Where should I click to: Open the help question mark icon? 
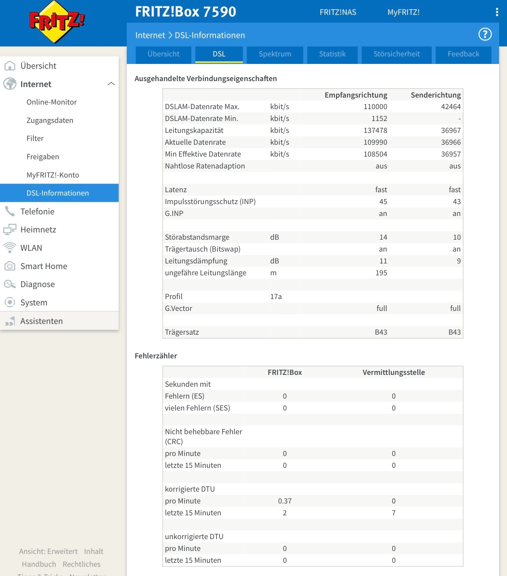pos(485,34)
